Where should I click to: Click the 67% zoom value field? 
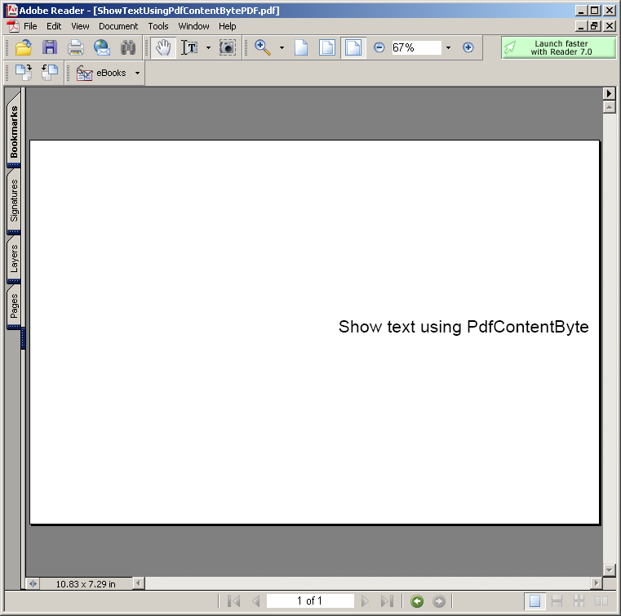(x=417, y=47)
